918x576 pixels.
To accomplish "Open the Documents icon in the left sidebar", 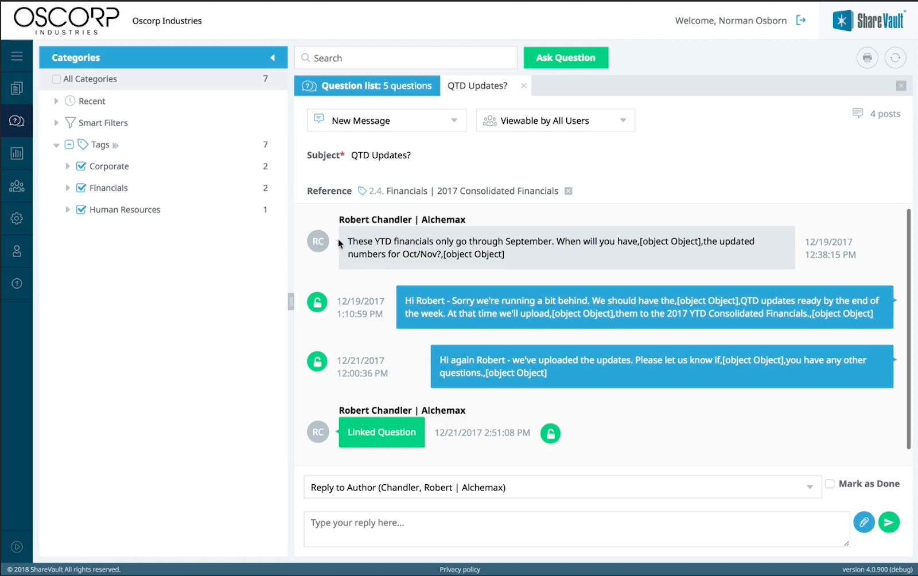I will pos(17,88).
